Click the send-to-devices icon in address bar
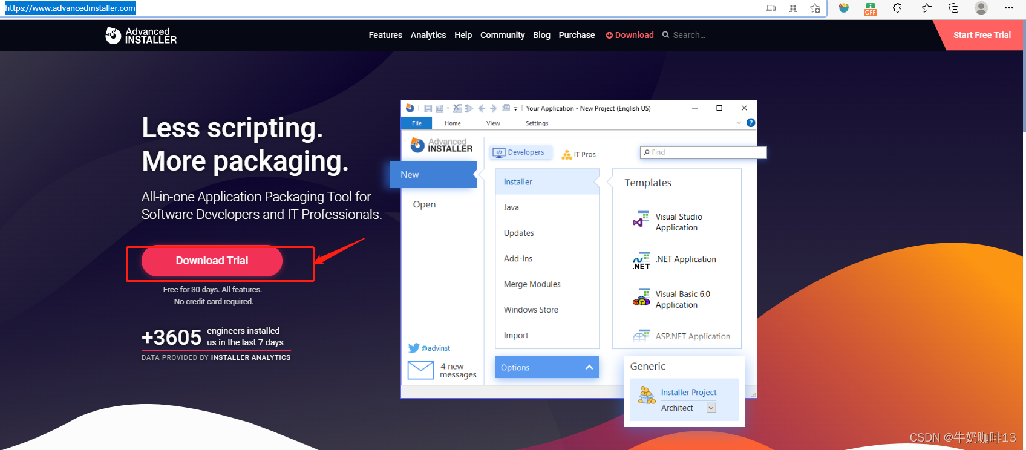Viewport: 1026px width, 450px height. 771,8
